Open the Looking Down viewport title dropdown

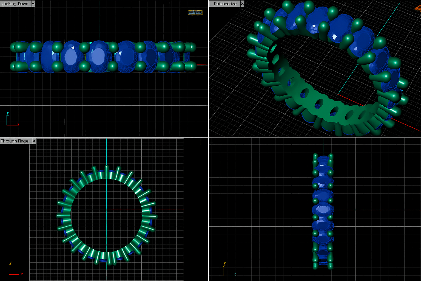pyautogui.click(x=33, y=4)
